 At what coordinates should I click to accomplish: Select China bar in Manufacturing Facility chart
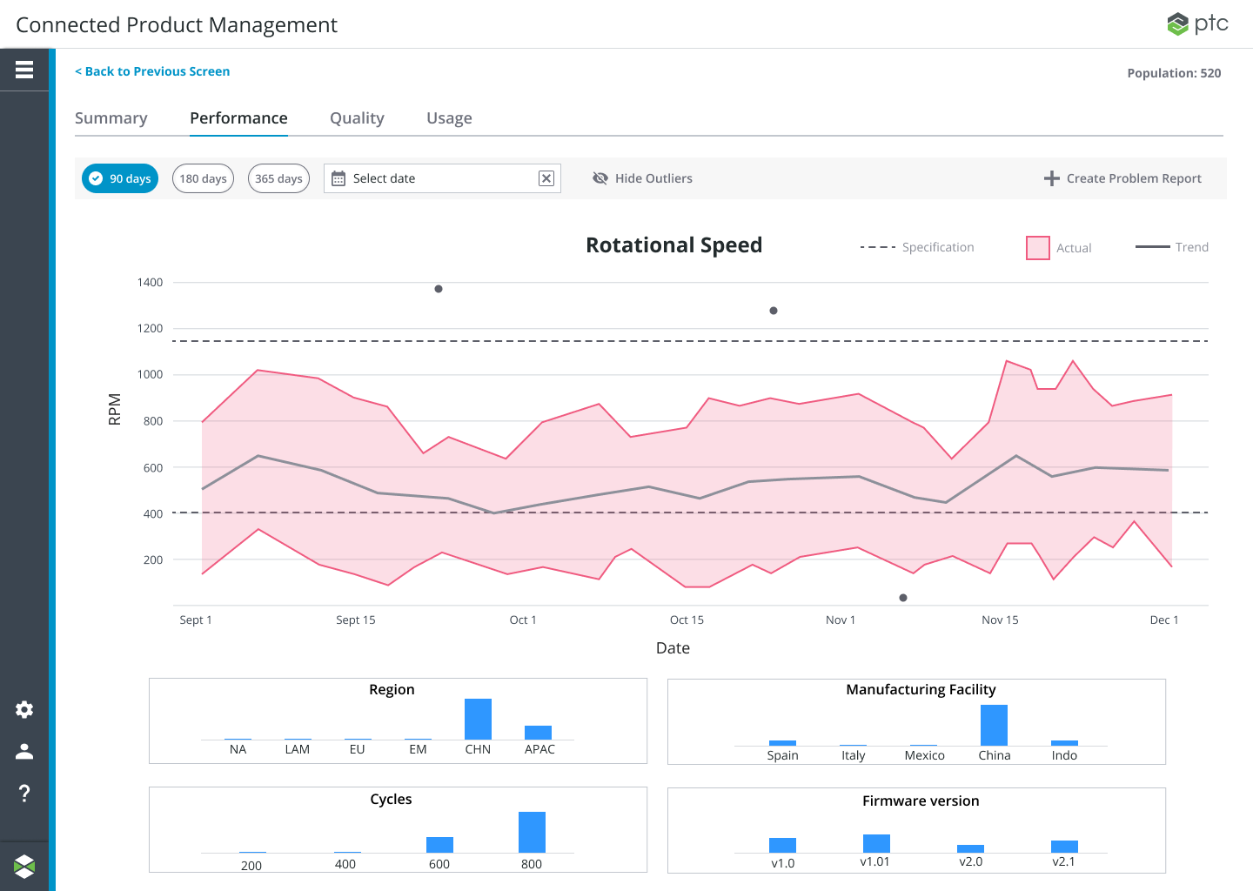click(x=994, y=725)
